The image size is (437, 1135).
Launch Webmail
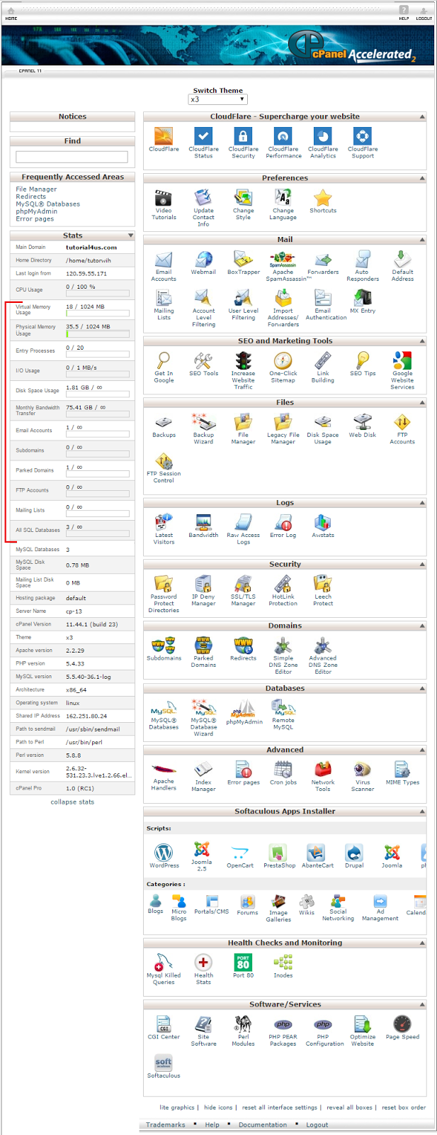pos(203,262)
